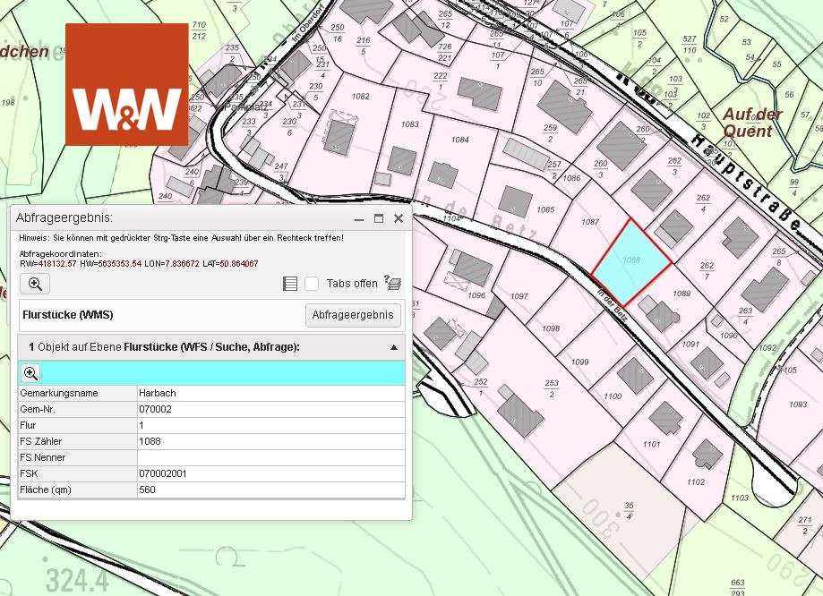This screenshot has height=596, width=823.
Task: Select the Abfrageergebnis title bar
Action: click(x=179, y=217)
